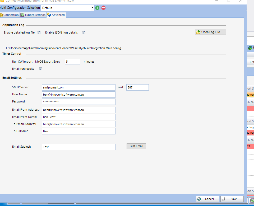Click the Cancel button
The width and height of the screenshot is (254, 206).
click(x=208, y=199)
